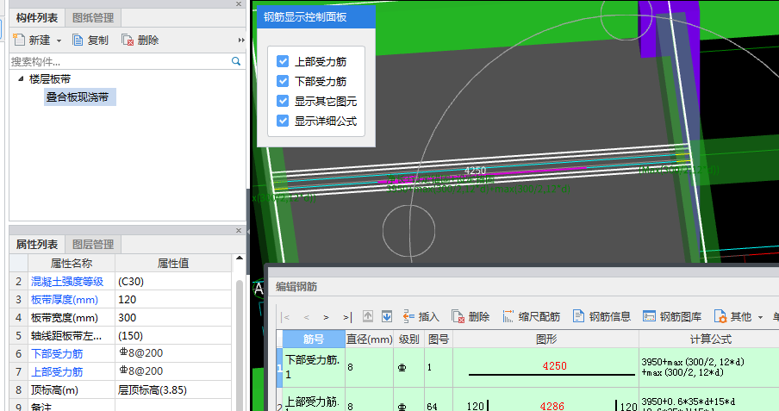Click the red 4286 shape length value
The width and height of the screenshot is (779, 411).
point(552,406)
